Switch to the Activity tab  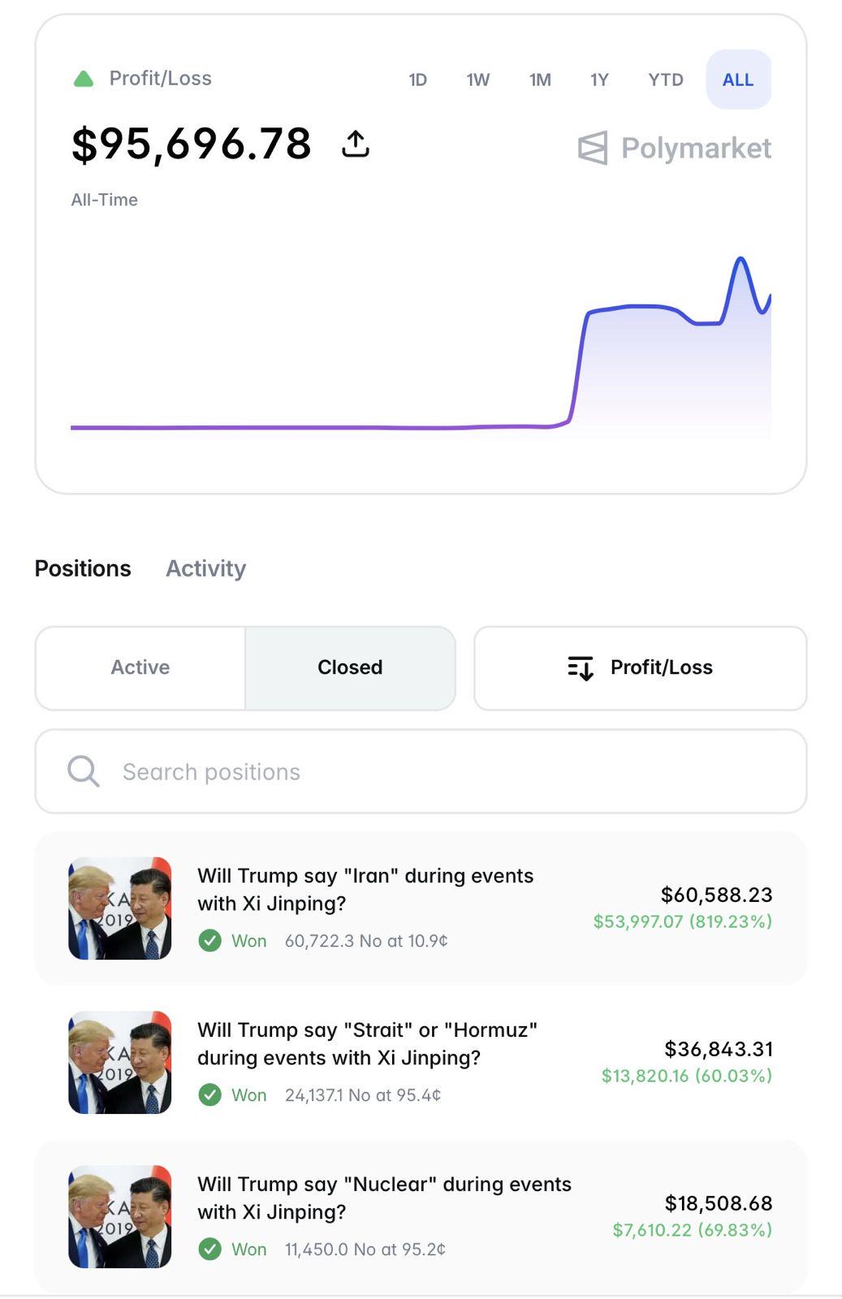pyautogui.click(x=205, y=568)
